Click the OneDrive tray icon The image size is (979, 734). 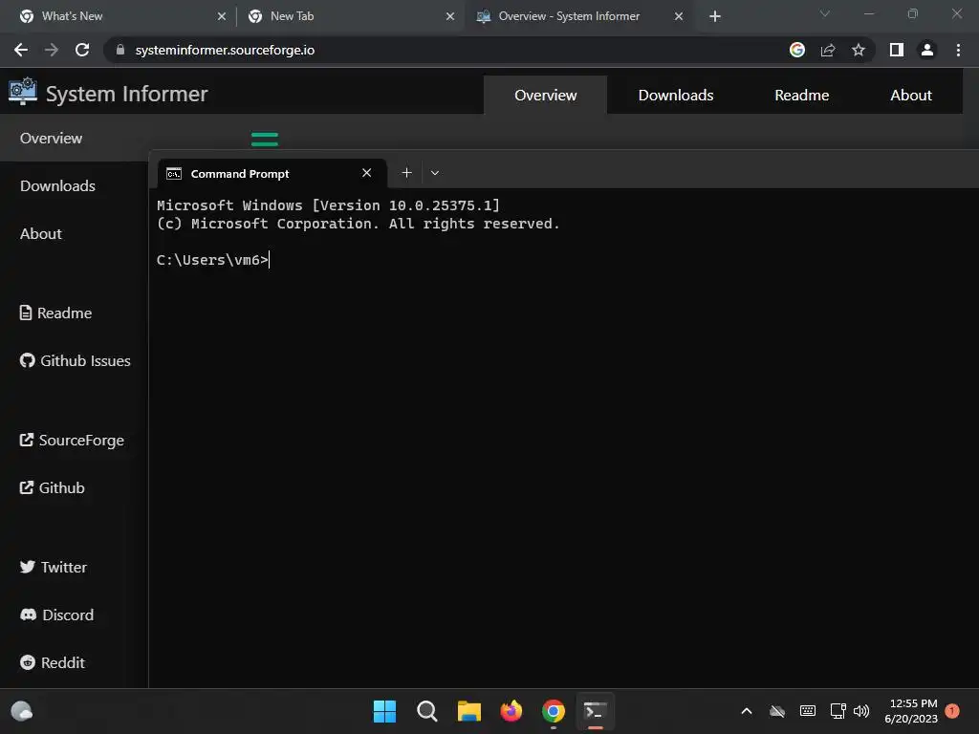pos(776,711)
